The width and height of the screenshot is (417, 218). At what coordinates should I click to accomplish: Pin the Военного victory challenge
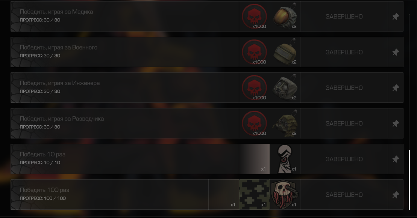[x=396, y=52]
